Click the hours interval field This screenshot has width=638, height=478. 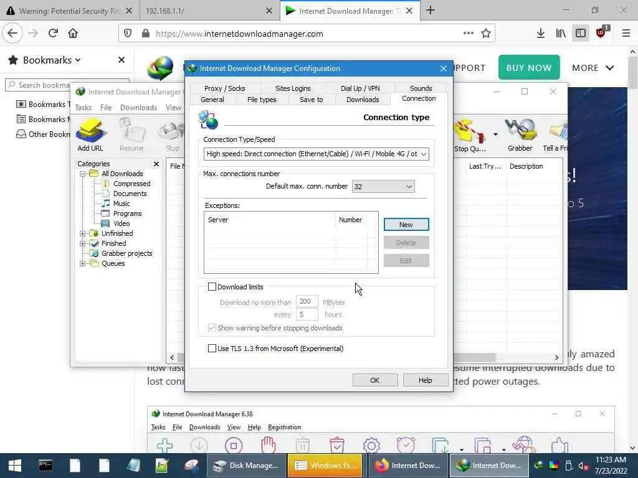[307, 314]
